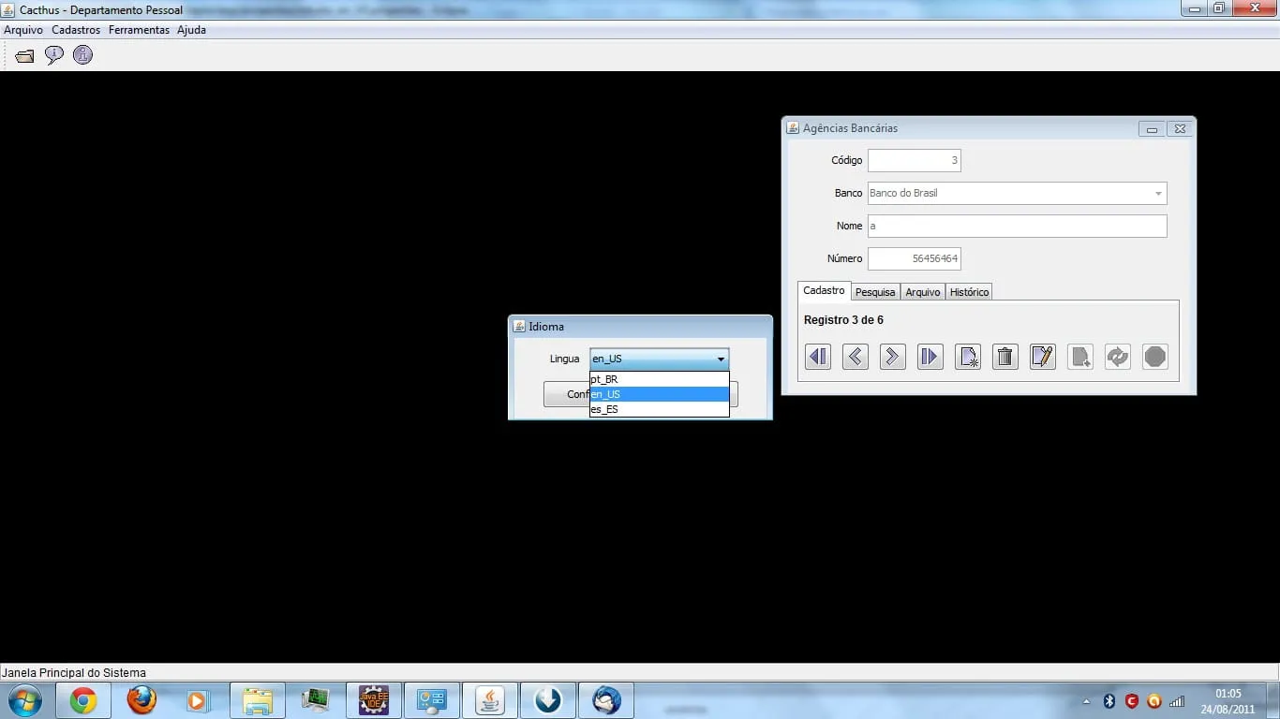Image resolution: width=1280 pixels, height=719 pixels.
Task: Click the network signal bars tray icon
Action: 1177,701
